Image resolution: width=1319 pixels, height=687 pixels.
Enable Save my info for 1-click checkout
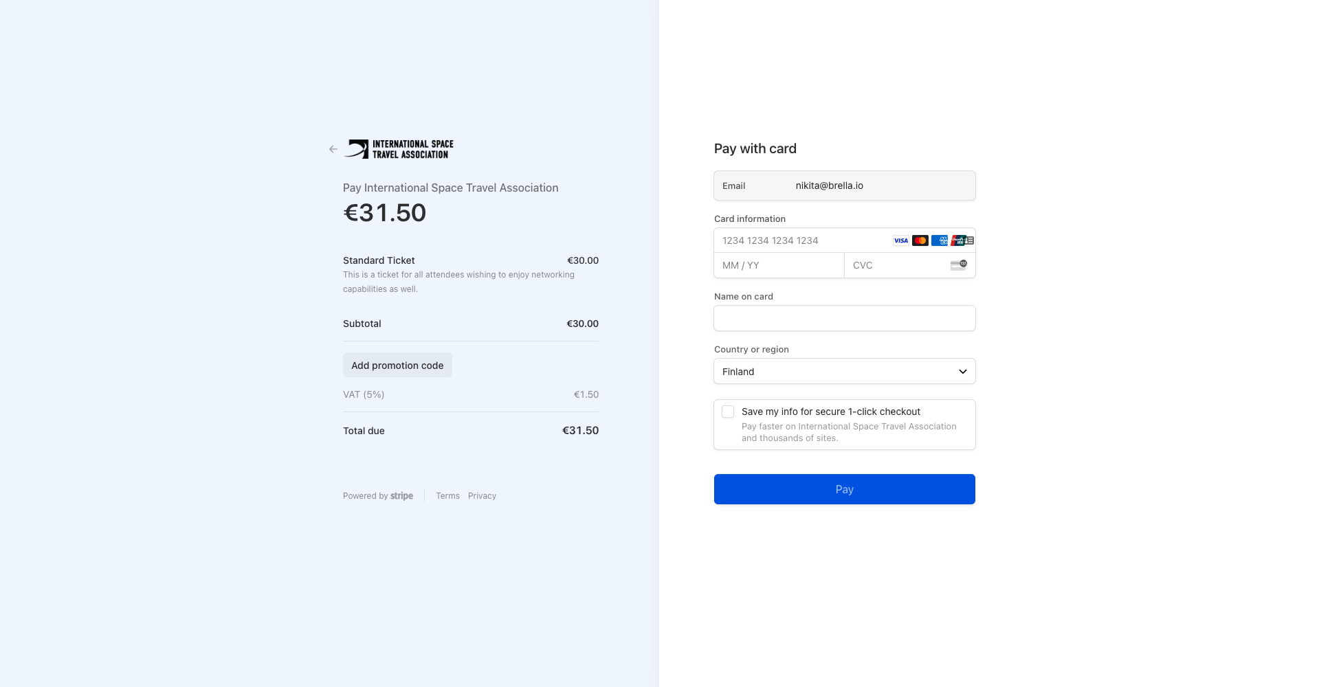(x=728, y=412)
